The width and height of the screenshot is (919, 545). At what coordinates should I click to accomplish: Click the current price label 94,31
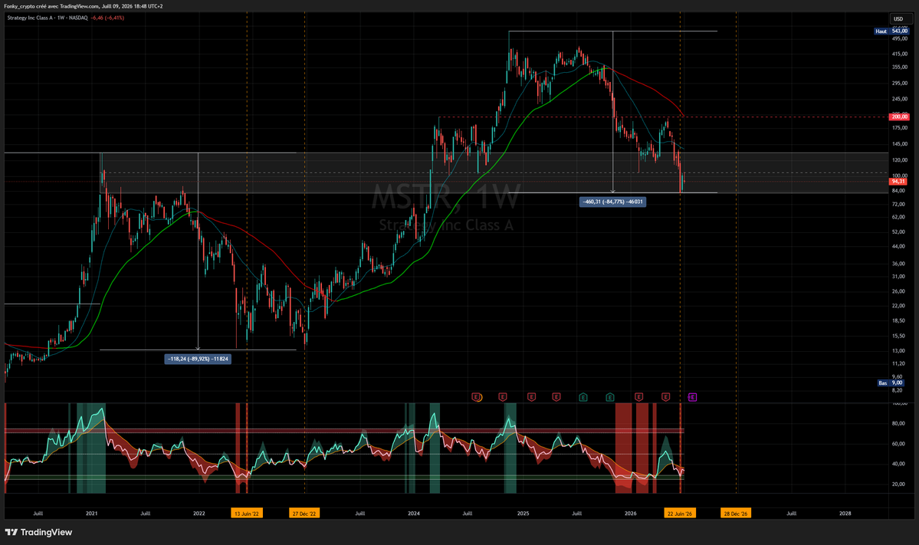pos(898,182)
